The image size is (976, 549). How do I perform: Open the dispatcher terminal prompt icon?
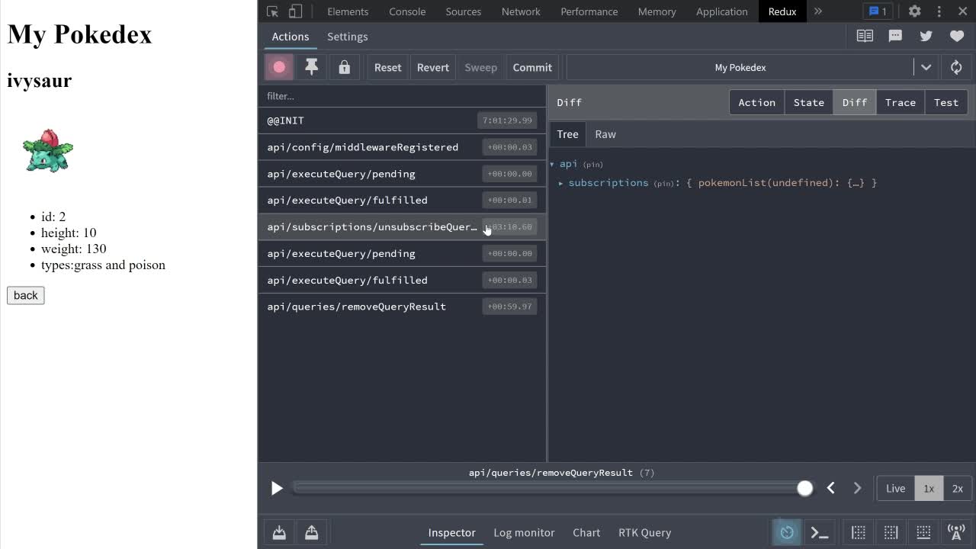[819, 532]
